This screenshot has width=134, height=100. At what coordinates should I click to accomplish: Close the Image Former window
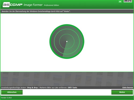[130, 1]
